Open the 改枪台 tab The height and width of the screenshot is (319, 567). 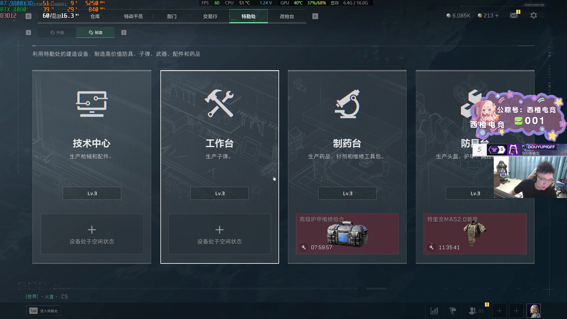(x=287, y=16)
